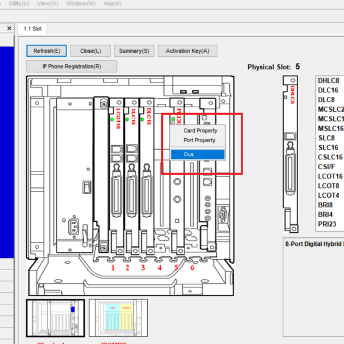Select CSI/F in the card list
Screen dimensions: 344x344
[x=326, y=166]
